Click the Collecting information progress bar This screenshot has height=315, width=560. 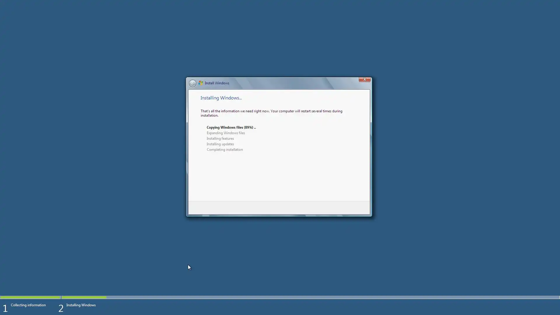click(30, 297)
